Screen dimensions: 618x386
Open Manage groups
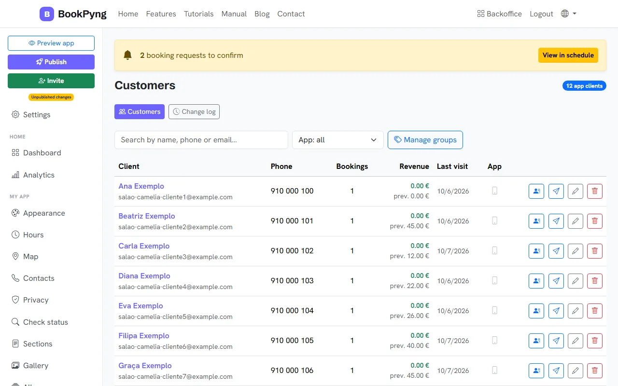pos(425,140)
